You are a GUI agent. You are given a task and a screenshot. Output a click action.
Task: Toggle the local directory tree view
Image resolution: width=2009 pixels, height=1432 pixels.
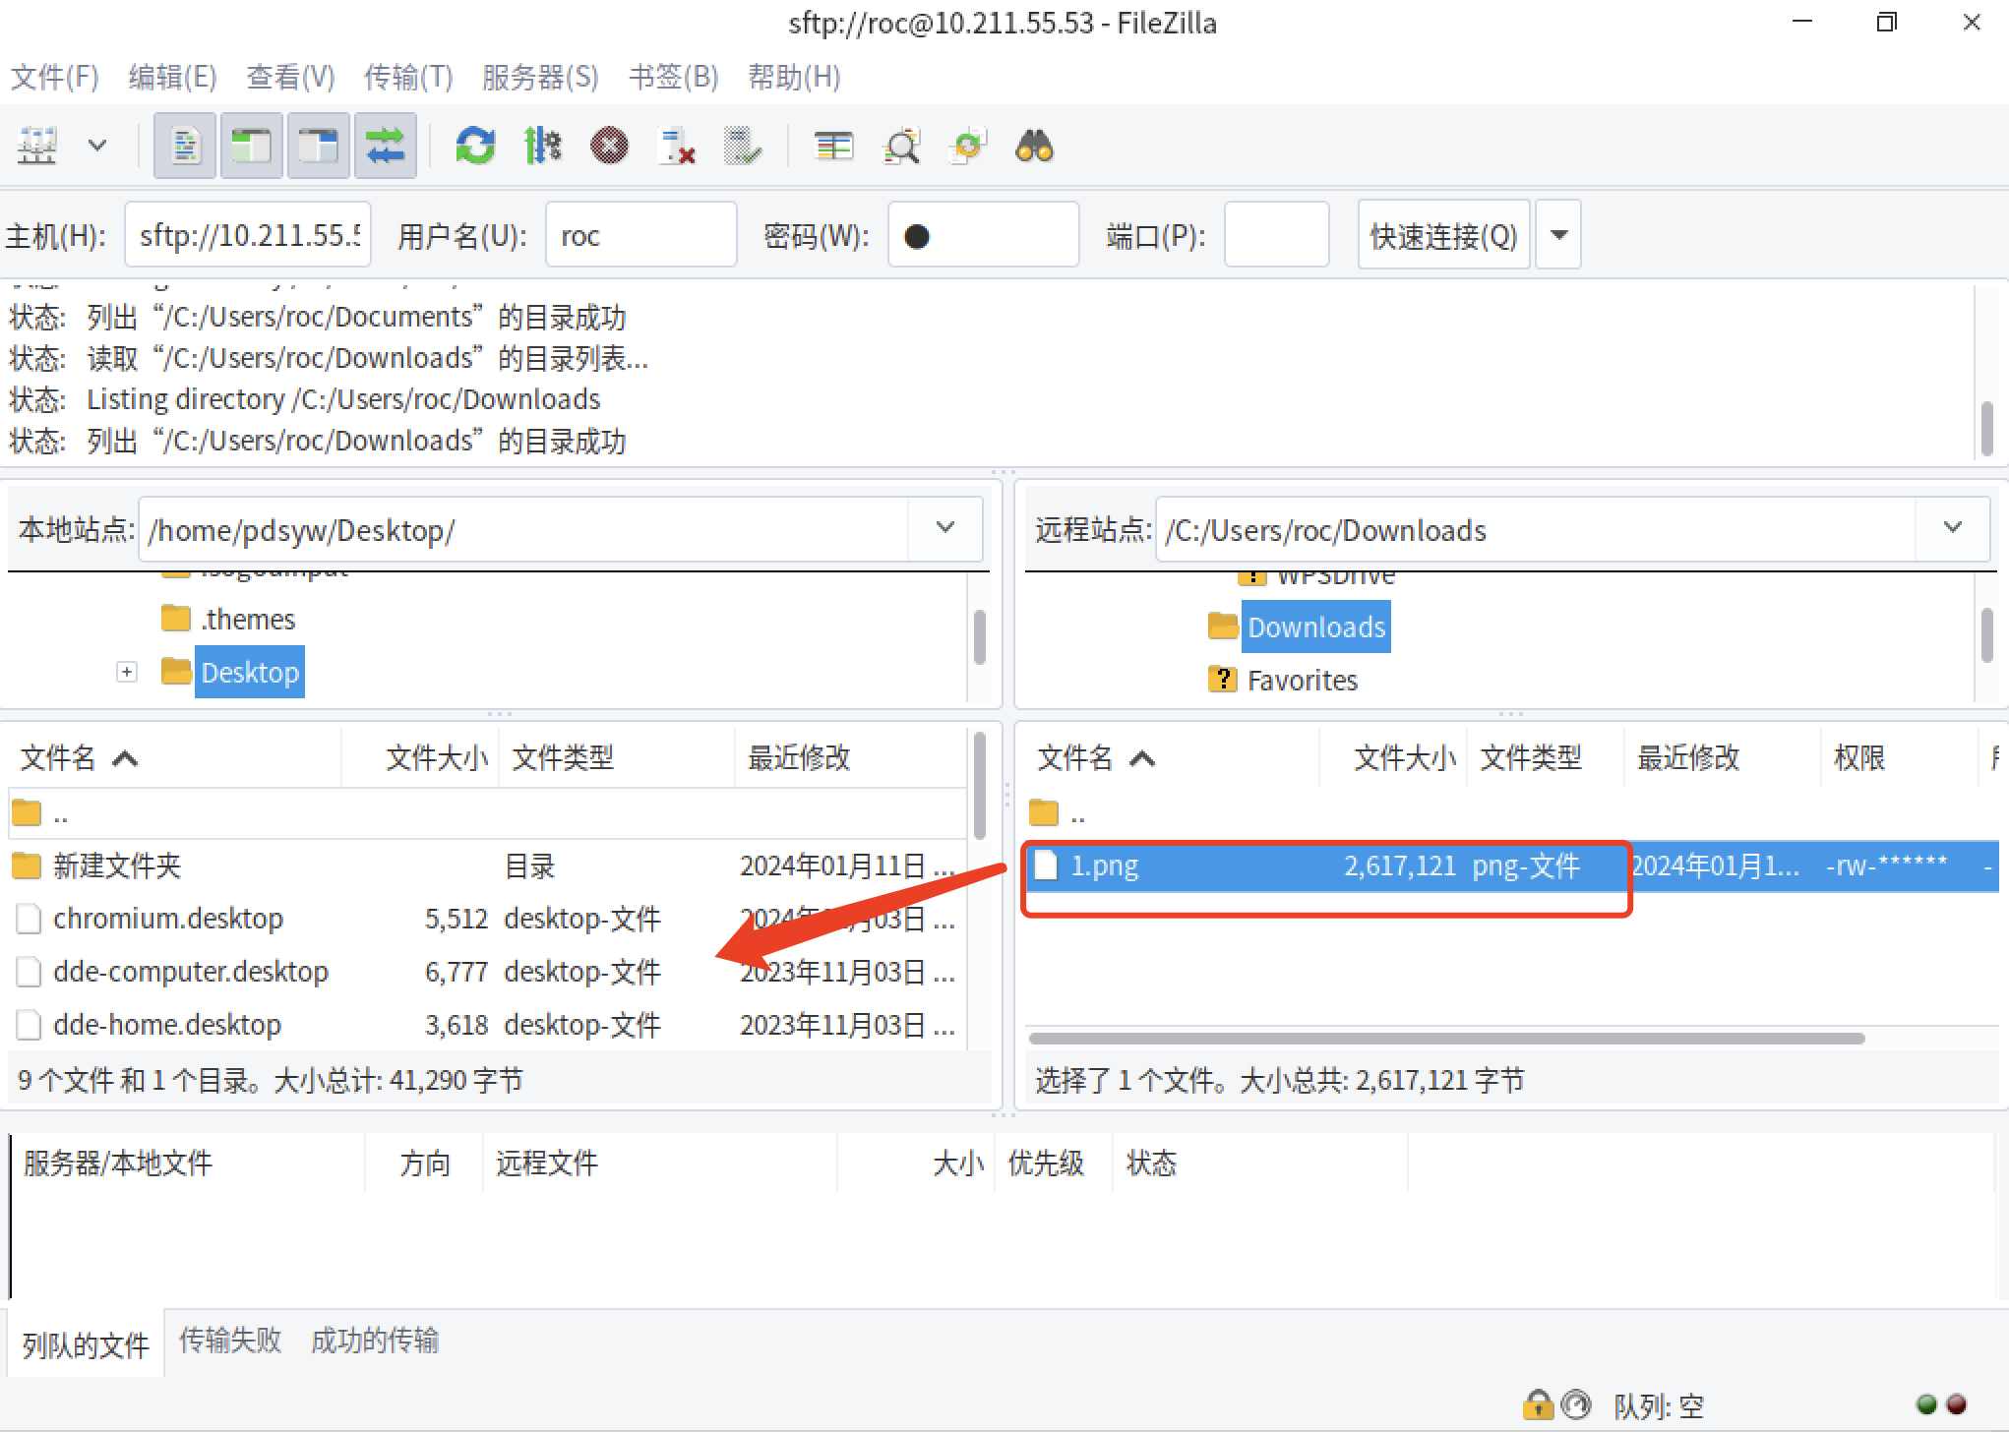pyautogui.click(x=252, y=147)
